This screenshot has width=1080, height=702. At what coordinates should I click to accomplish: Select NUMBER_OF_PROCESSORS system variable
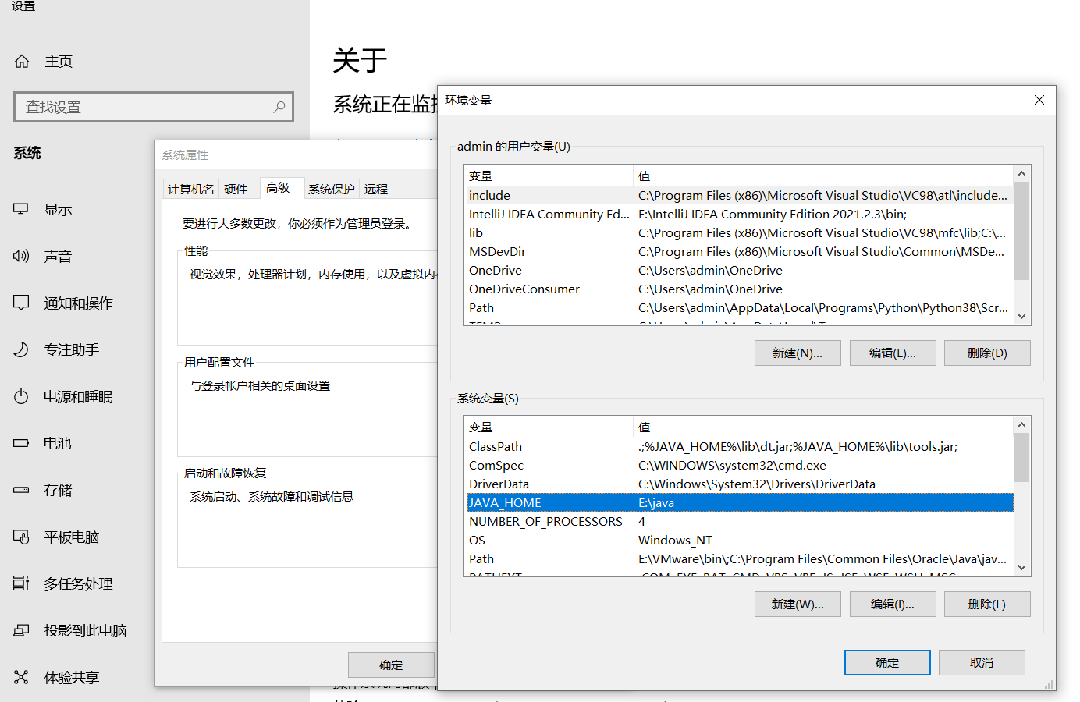tap(739, 521)
